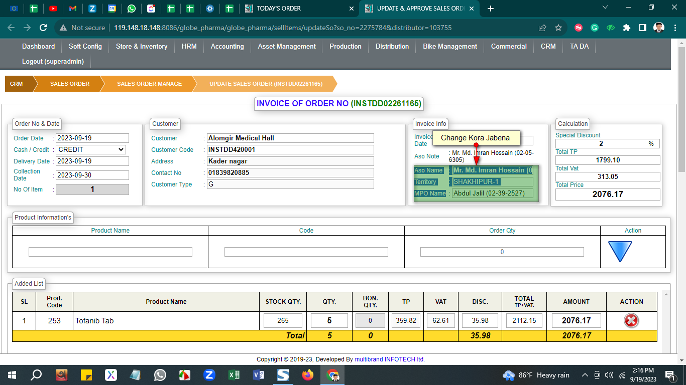Expand the browser tab search chevron
The image size is (686, 385).
[x=605, y=8]
